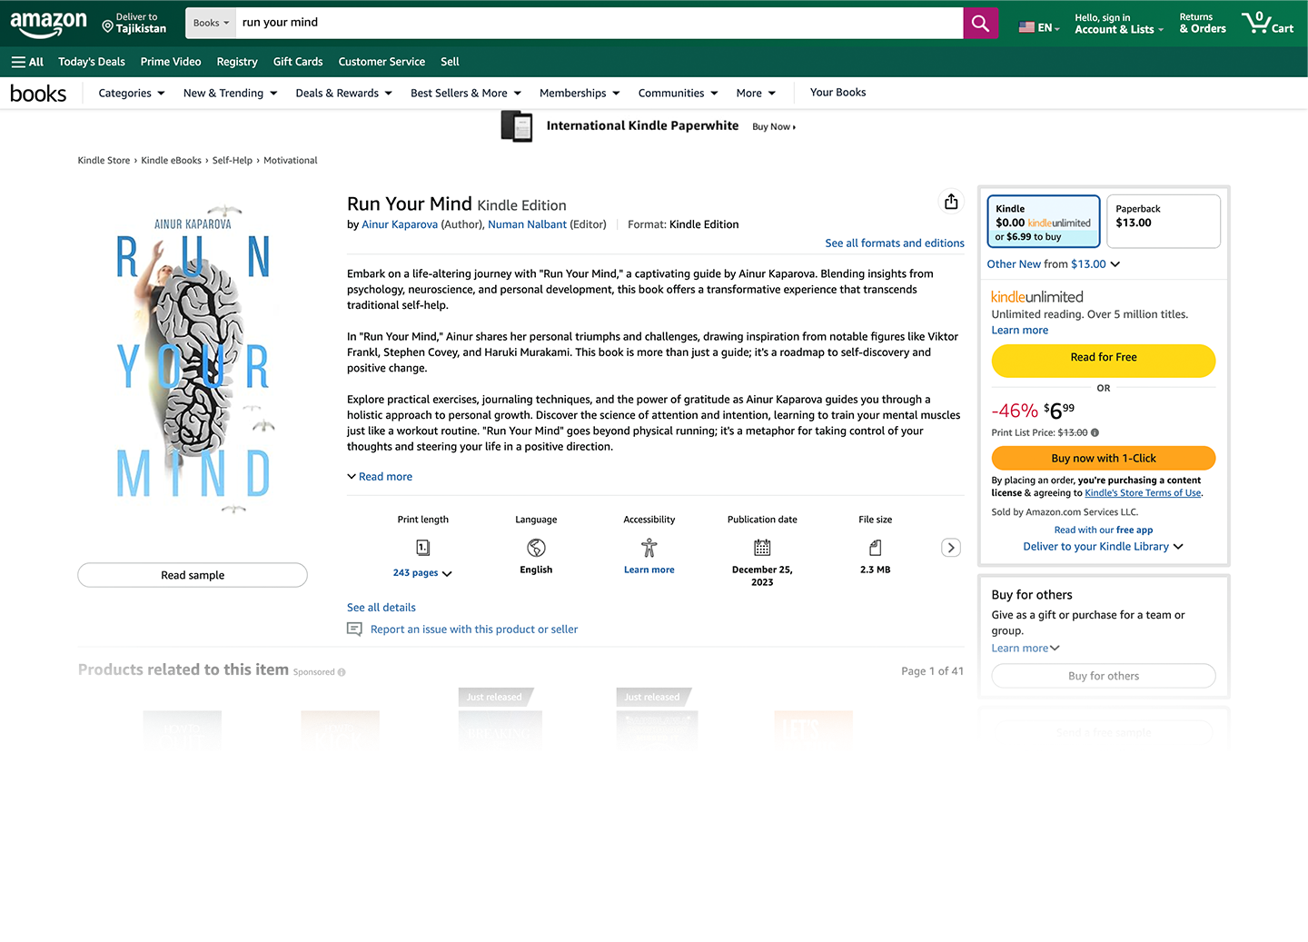Expand Learn more under Buy for others

point(1026,649)
